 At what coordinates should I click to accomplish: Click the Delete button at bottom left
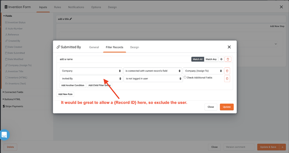10,147
